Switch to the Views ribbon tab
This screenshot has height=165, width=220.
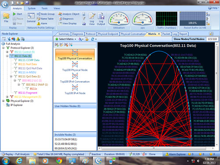click(57, 8)
